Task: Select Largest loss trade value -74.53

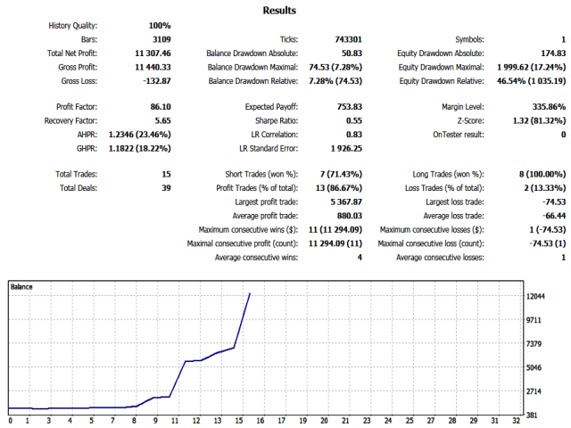Action: (x=554, y=202)
